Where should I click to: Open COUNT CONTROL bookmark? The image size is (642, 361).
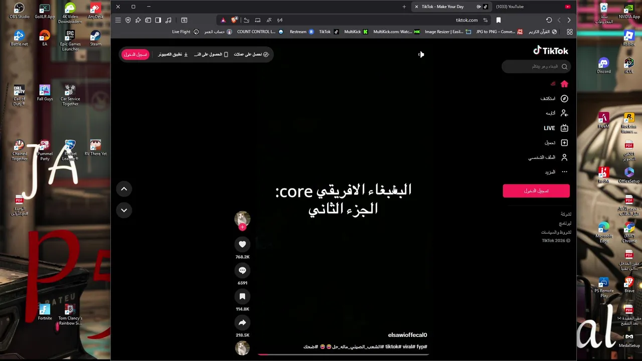tap(260, 32)
